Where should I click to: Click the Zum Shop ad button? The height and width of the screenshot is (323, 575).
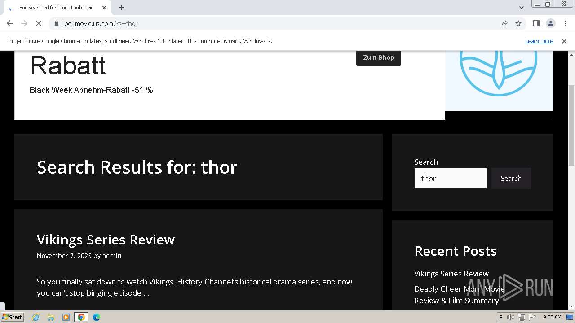point(379,57)
